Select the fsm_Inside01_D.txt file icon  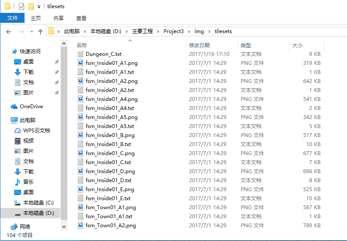81,180
